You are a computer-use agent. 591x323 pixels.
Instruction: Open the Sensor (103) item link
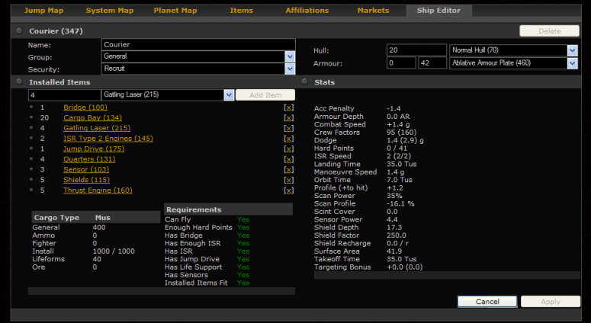click(x=86, y=170)
